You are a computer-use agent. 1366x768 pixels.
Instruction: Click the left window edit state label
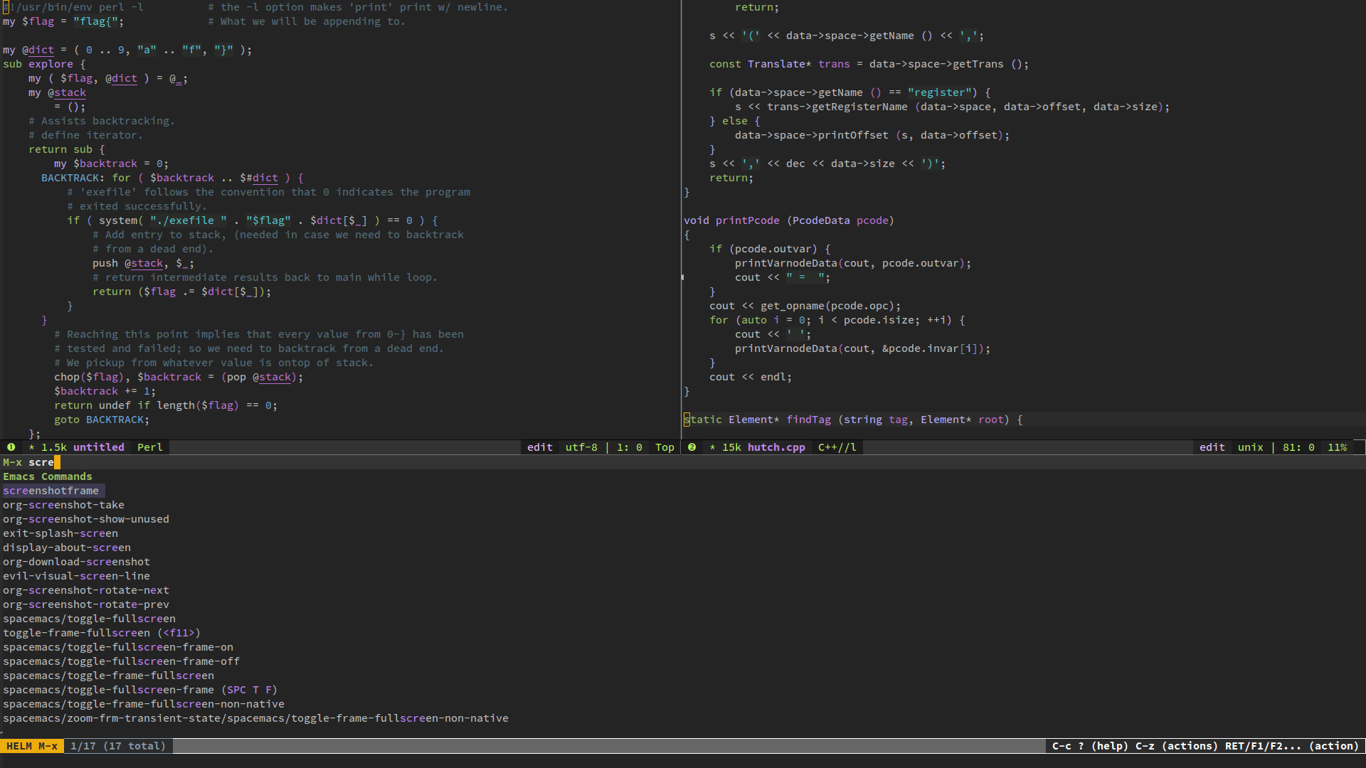click(540, 447)
